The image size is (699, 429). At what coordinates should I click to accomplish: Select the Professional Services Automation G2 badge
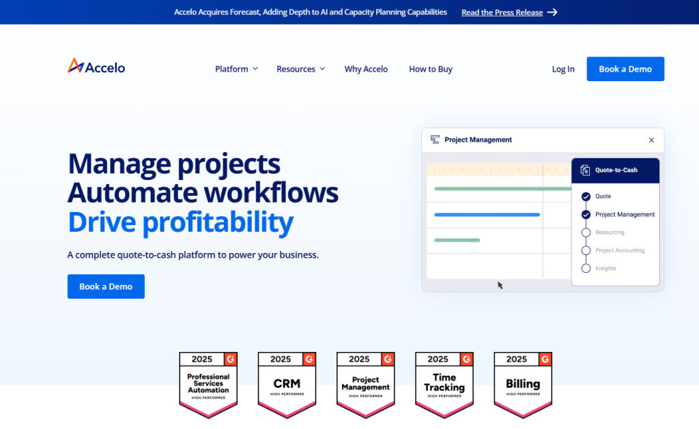(x=208, y=385)
